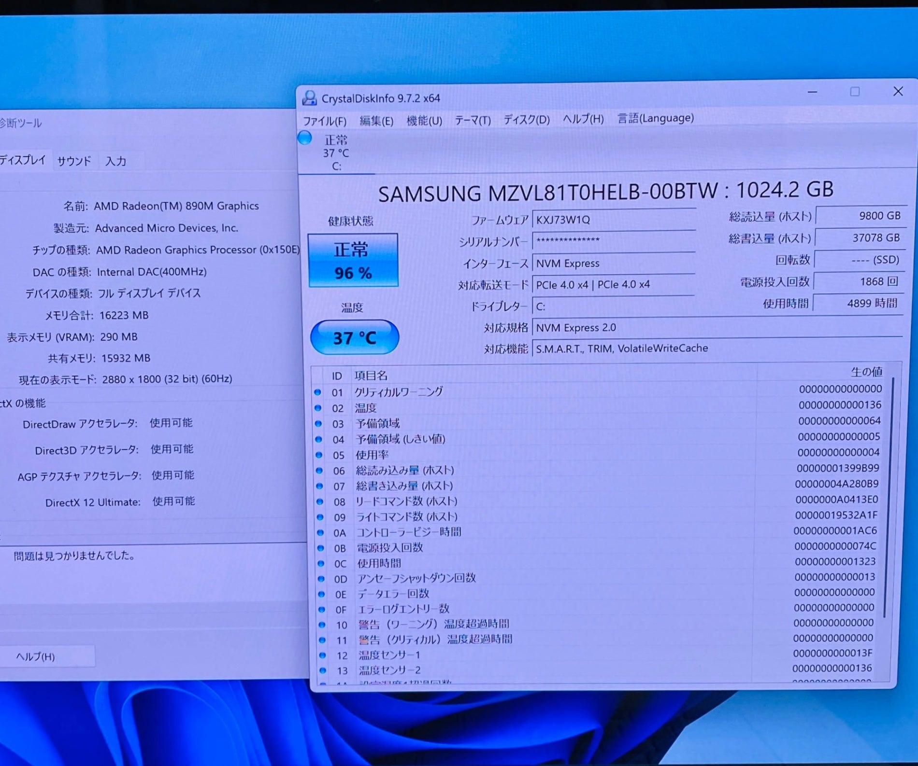This screenshot has height=766, width=918.
Task: Click status dot for 電源投入回数 row
Action: tap(320, 548)
